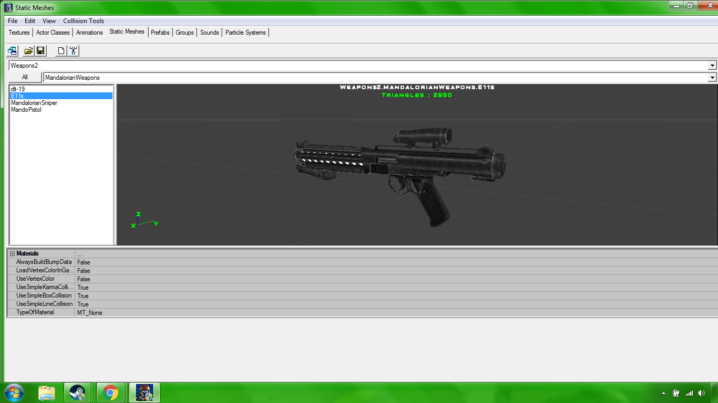Screen dimensions: 718x403
Task: Open the File menu
Action: 13,21
